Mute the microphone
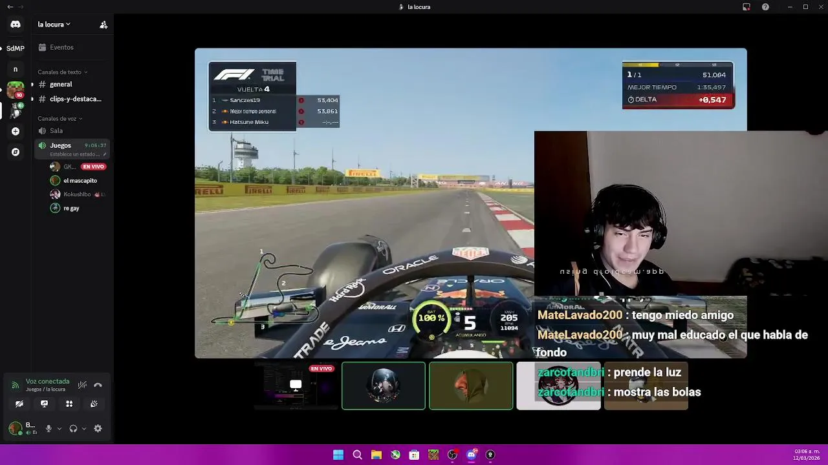The image size is (828, 465). tap(49, 428)
